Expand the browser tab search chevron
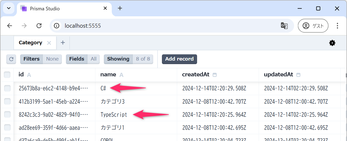 [x=9, y=8]
